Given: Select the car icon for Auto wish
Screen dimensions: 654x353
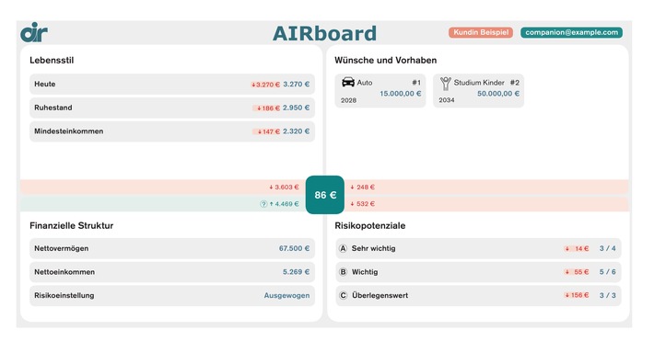Looking at the screenshot, I should [x=348, y=82].
